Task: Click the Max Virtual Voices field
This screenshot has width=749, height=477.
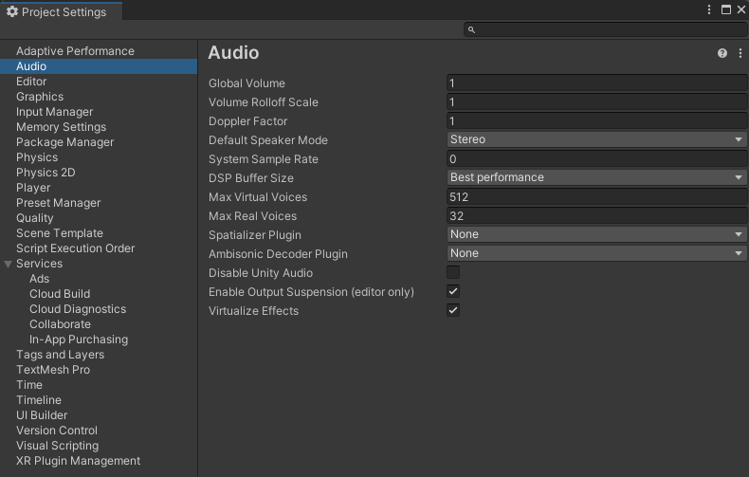Action: pos(596,197)
